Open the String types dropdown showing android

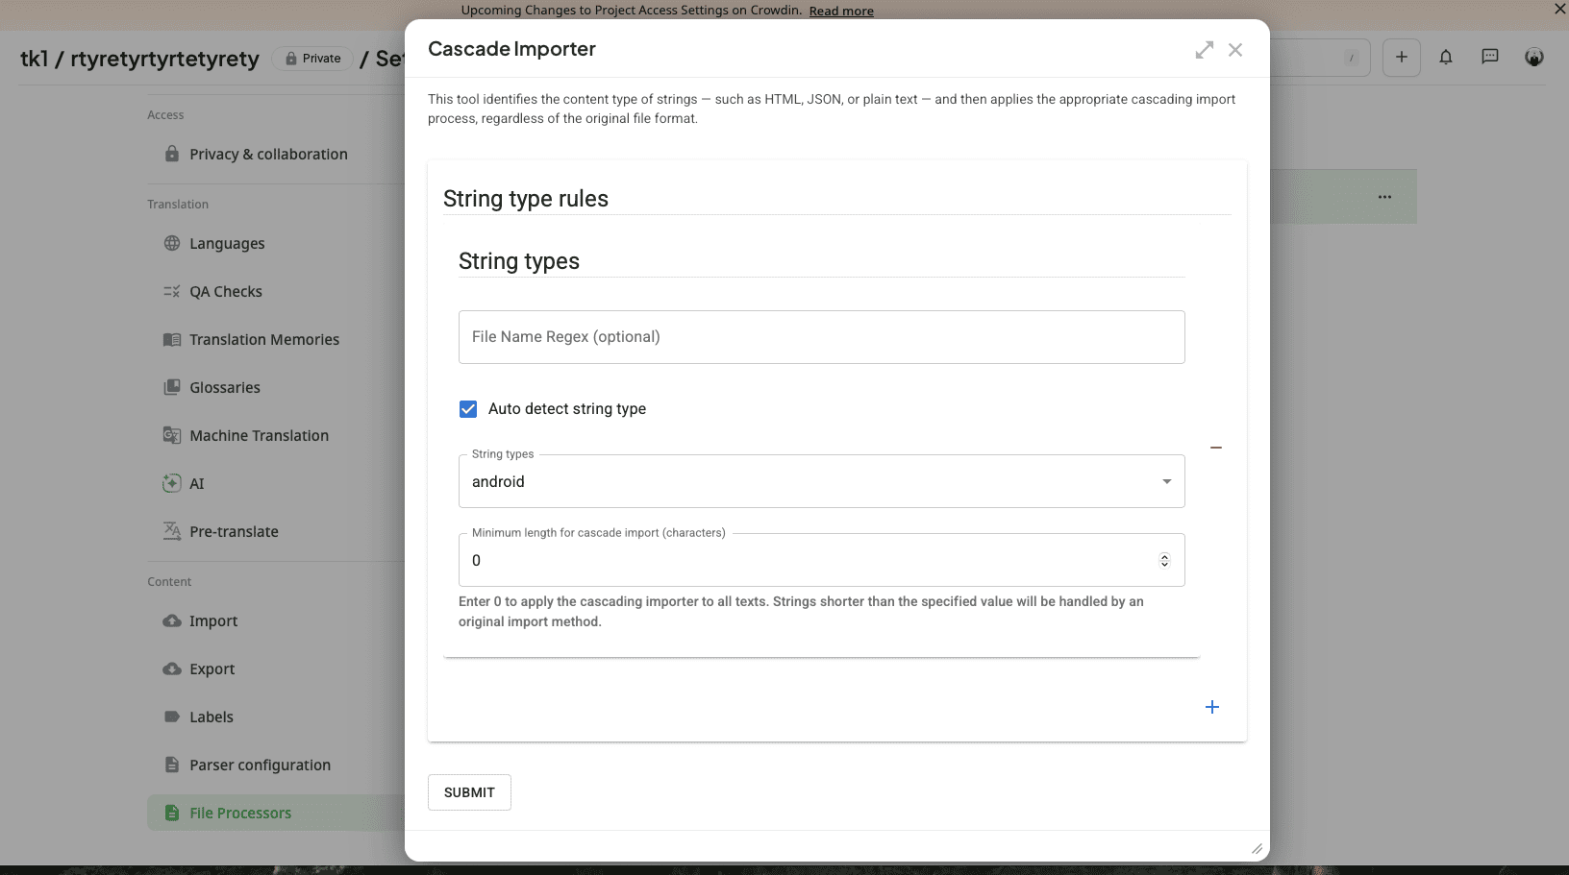point(821,481)
